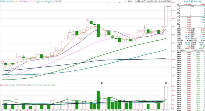This screenshot has width=205, height=111.
Task: Collapse the sell order levels via red chevron handle
Action: (x=192, y=6)
